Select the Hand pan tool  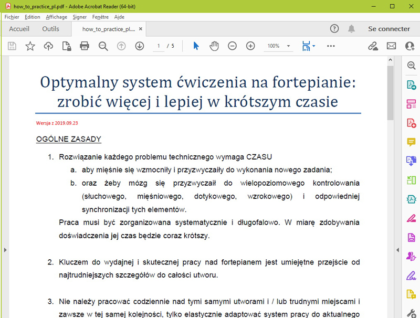(x=214, y=46)
